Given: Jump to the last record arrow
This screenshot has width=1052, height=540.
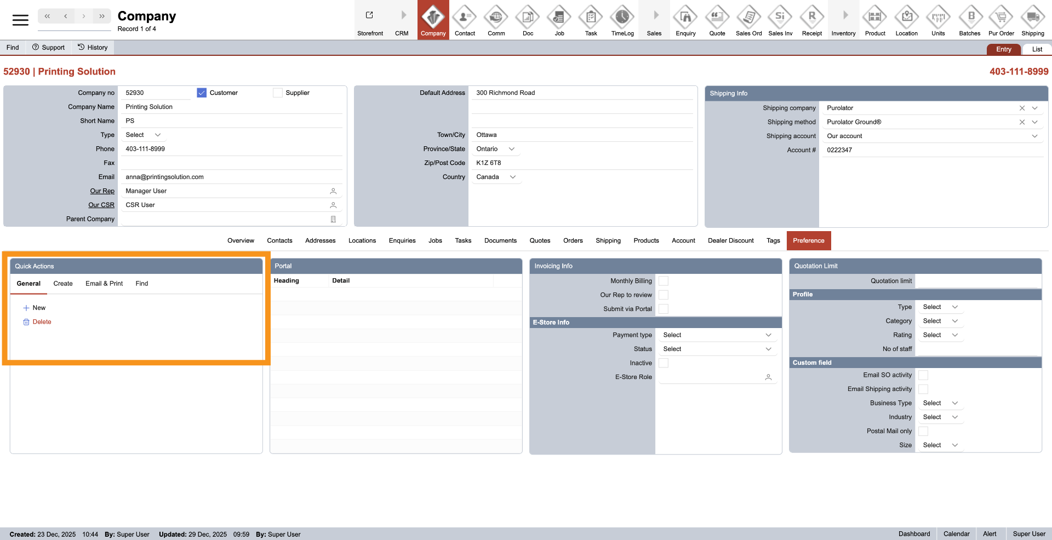Looking at the screenshot, I should 102,16.
